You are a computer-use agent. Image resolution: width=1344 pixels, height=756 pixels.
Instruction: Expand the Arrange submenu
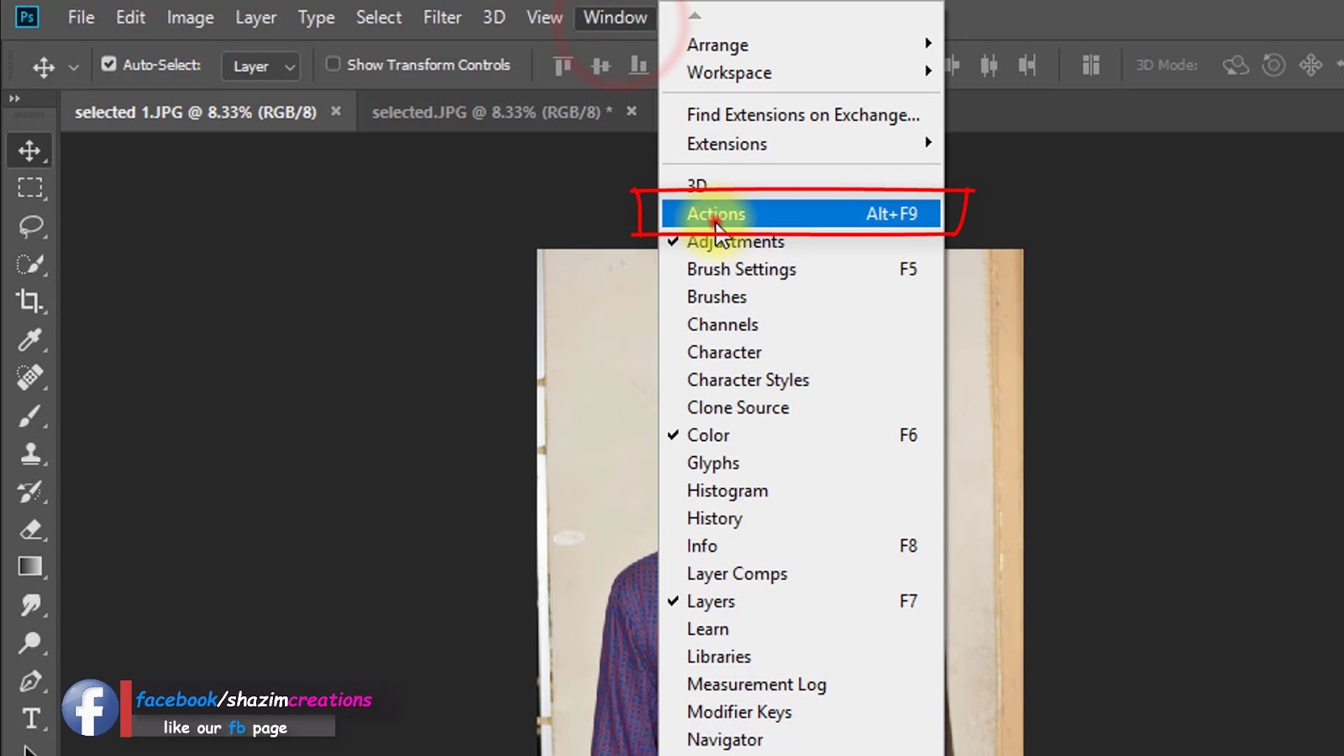click(801, 45)
